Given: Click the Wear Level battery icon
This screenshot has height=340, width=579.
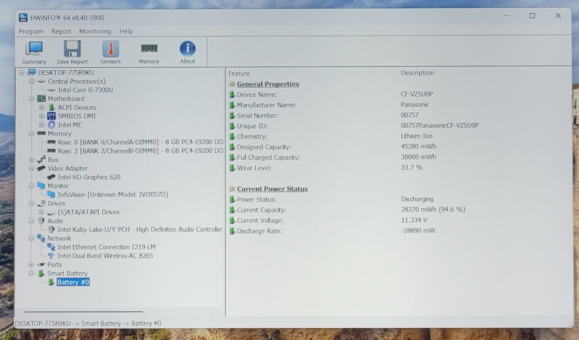Looking at the screenshot, I should pos(232,168).
